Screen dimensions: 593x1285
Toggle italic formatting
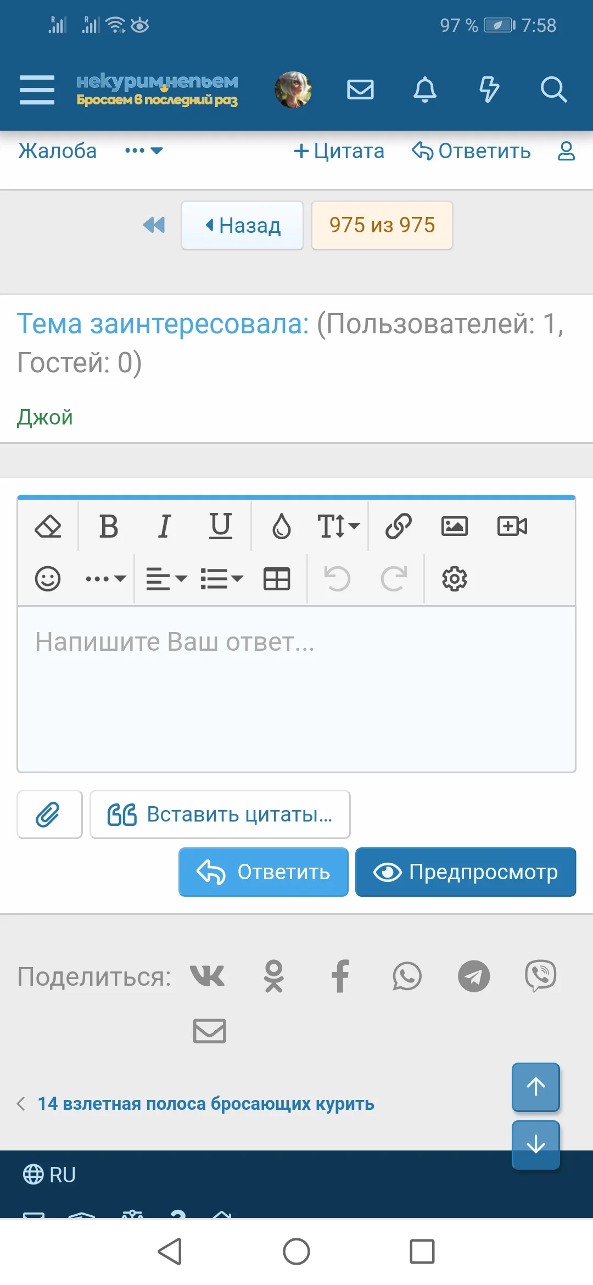pyautogui.click(x=164, y=526)
